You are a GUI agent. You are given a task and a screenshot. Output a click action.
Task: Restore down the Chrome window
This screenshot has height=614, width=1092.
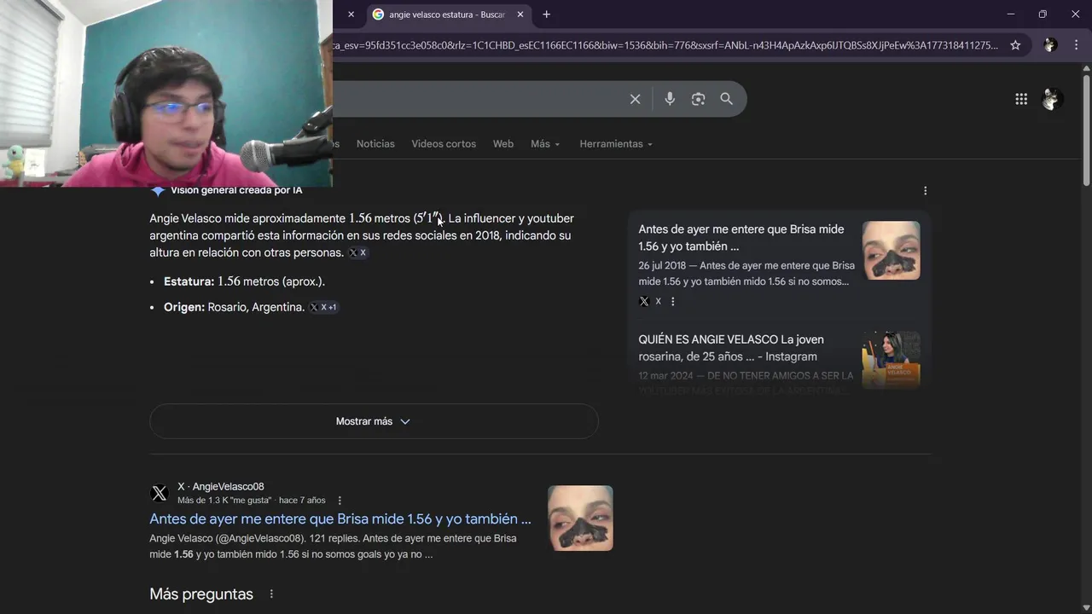point(1043,14)
